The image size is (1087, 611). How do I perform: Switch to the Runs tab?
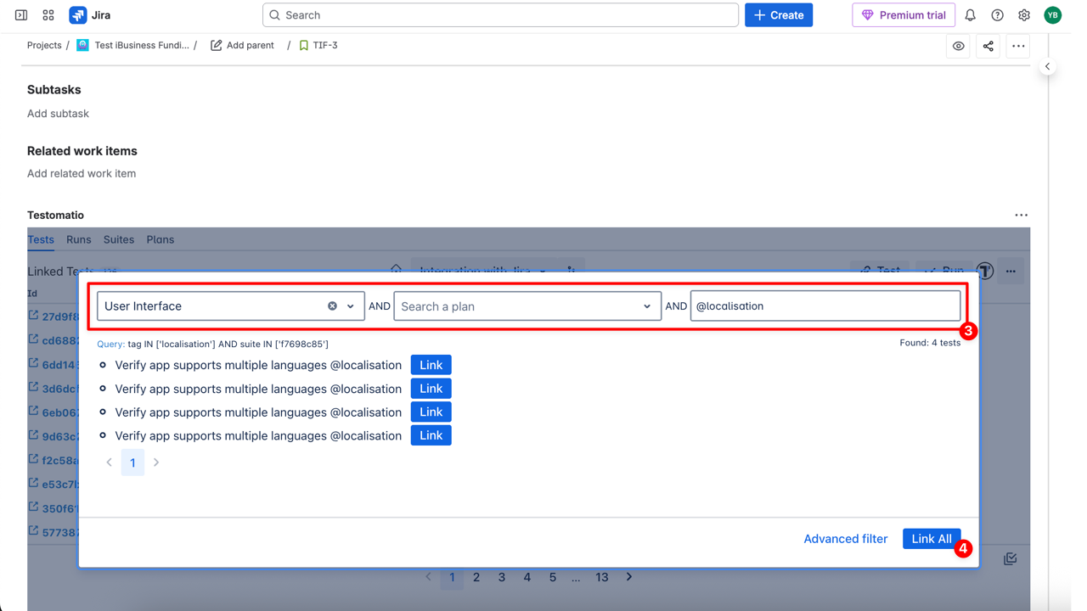point(78,240)
